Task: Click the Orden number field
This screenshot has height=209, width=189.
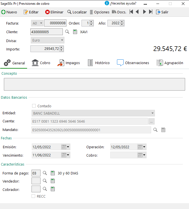Action: click(86, 23)
